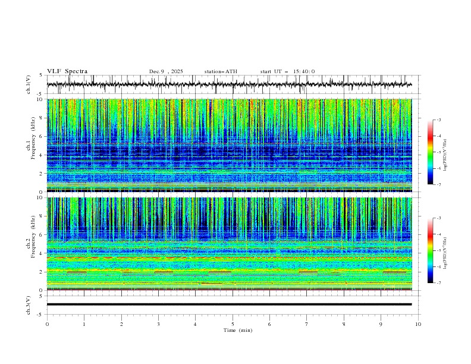The width and height of the screenshot is (471, 364).
Task: Click the ch.3(V) flat black trace
Action: 230,305
